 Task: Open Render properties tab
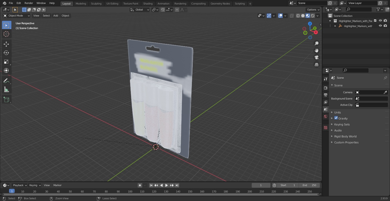tap(325, 88)
